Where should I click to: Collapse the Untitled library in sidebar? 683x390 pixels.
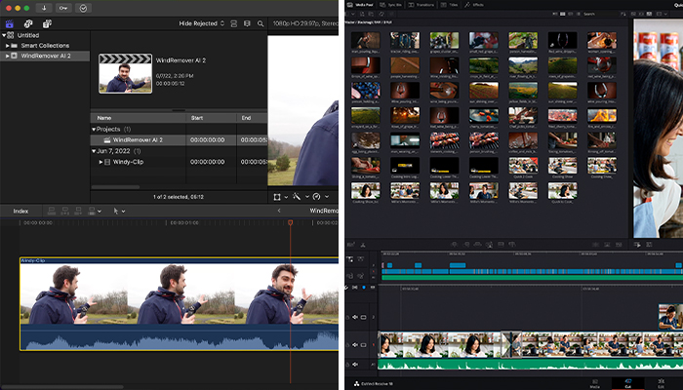tap(4, 35)
